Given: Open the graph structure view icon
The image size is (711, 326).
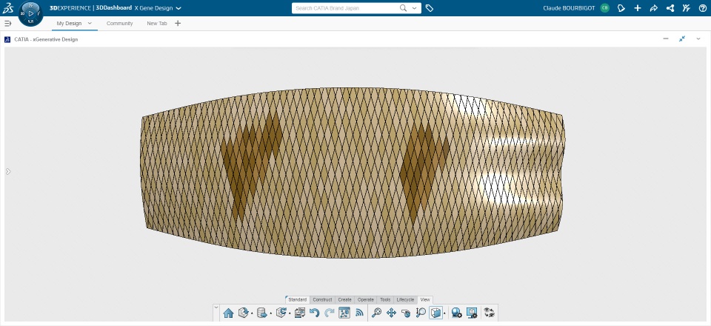Looking at the screenshot, I should click(x=344, y=313).
